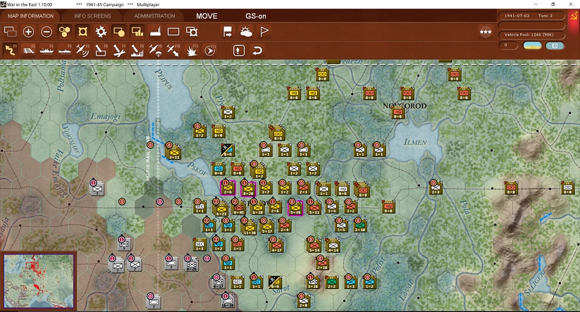Toggle the GS-on ground support label
This screenshot has width=580, height=312.
point(256,16)
